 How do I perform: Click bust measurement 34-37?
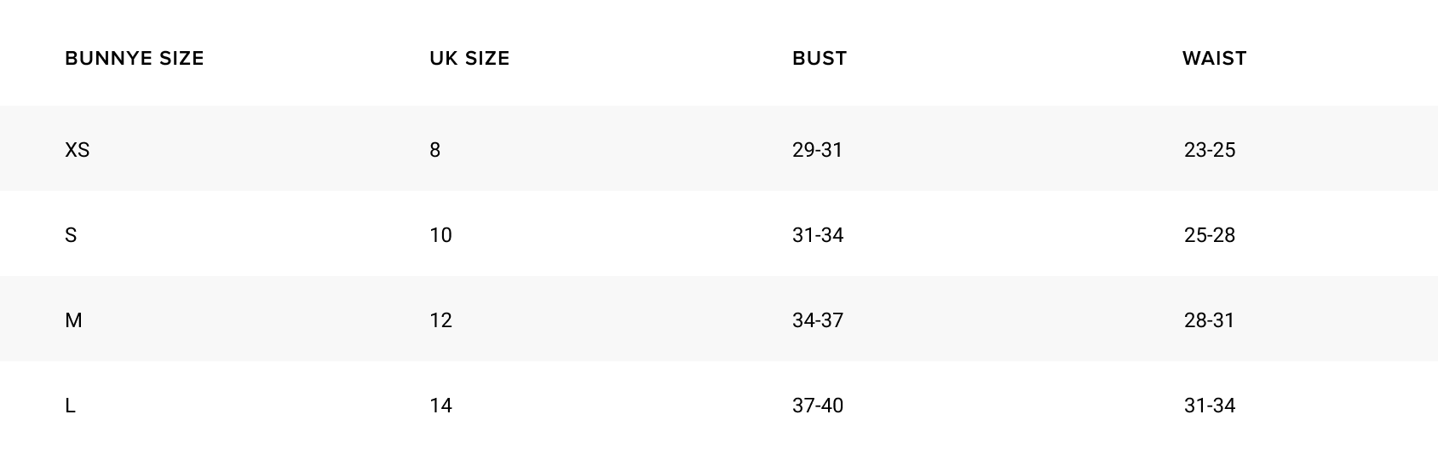818,320
